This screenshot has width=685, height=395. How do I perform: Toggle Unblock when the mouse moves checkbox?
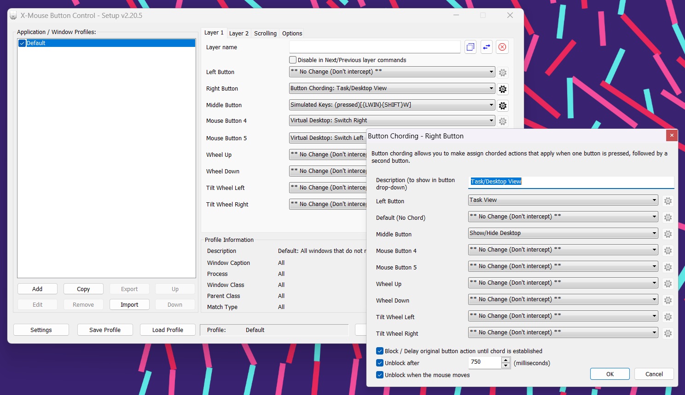click(380, 375)
